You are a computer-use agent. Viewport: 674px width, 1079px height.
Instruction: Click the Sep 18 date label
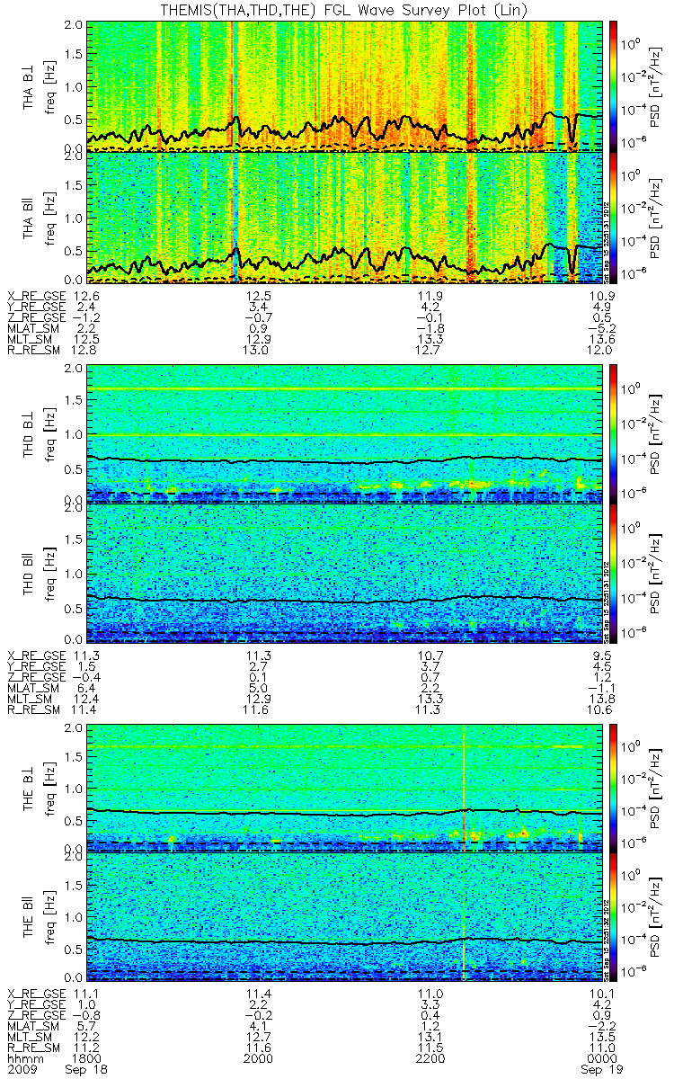tap(87, 1072)
